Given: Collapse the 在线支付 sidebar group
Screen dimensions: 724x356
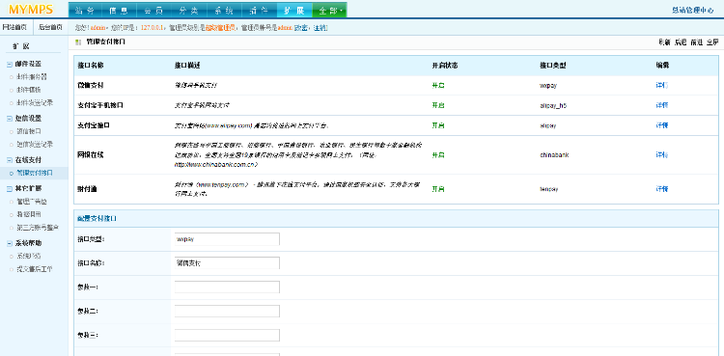Looking at the screenshot, I should click(10, 160).
